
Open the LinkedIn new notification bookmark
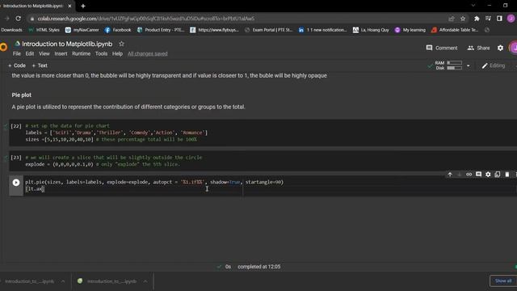(322, 30)
